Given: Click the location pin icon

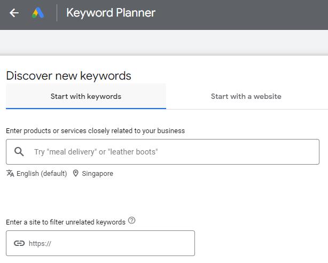Looking at the screenshot, I should (x=75, y=173).
